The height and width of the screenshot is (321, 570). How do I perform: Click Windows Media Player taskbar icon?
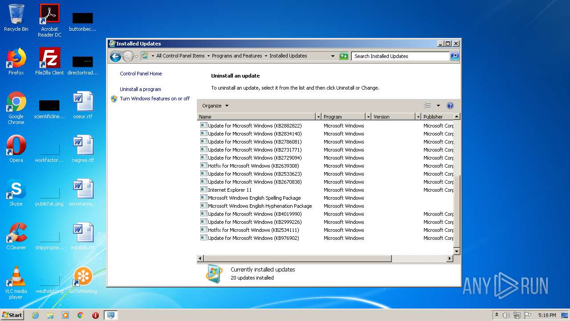[x=65, y=315]
